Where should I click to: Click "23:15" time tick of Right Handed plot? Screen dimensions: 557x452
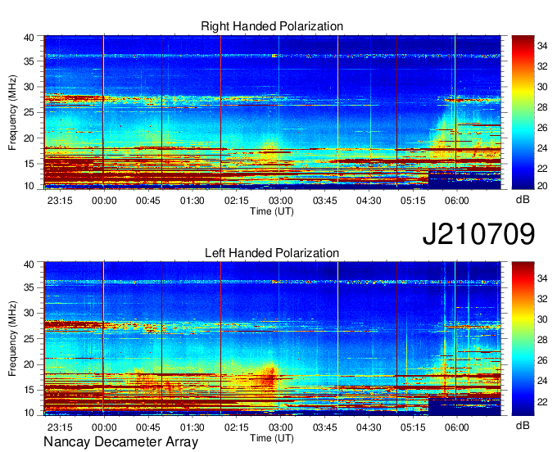click(60, 201)
